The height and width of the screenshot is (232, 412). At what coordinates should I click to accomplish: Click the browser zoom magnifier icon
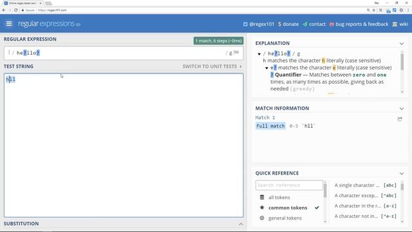click(368, 10)
